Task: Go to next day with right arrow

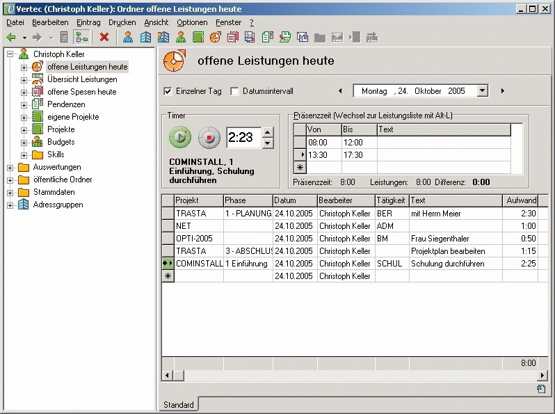Action: pyautogui.click(x=503, y=91)
